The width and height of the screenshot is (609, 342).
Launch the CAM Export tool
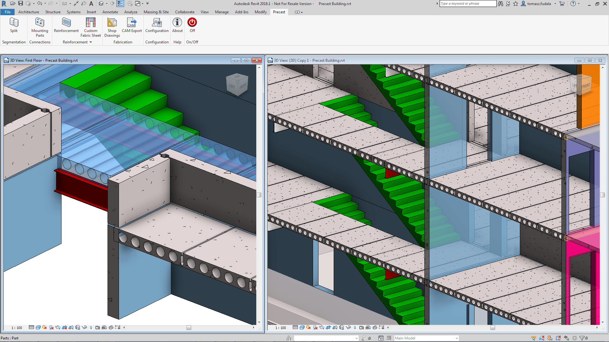tap(131, 25)
